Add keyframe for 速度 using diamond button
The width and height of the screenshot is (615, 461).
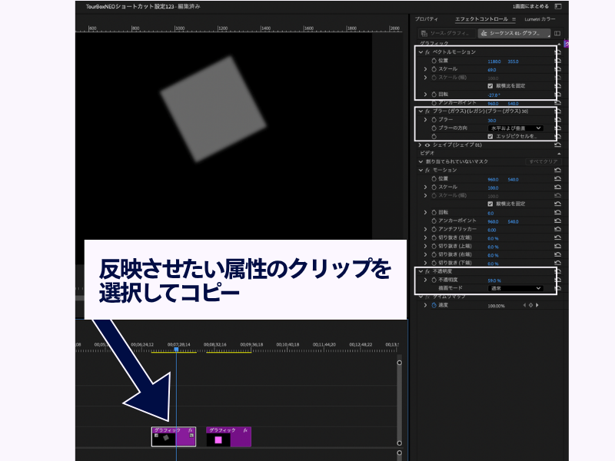pyautogui.click(x=530, y=305)
